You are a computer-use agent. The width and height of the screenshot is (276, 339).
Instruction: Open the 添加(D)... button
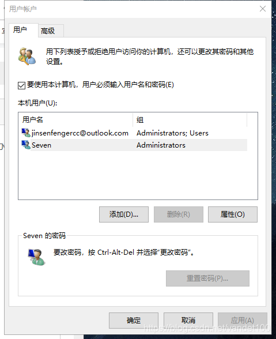pos(124,214)
